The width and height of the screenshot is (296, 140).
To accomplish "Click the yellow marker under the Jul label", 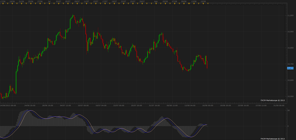I will (50, 4).
